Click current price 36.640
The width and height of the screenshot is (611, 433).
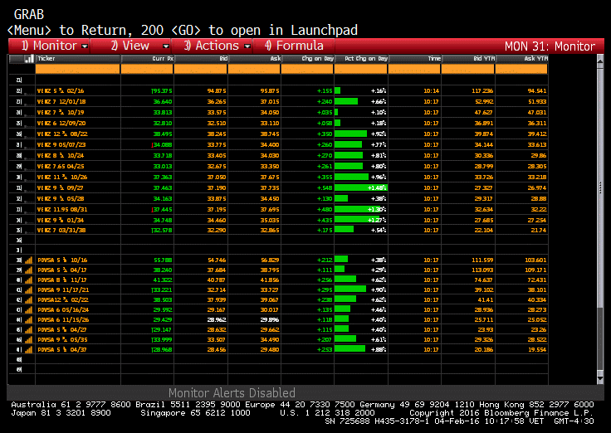[163, 102]
